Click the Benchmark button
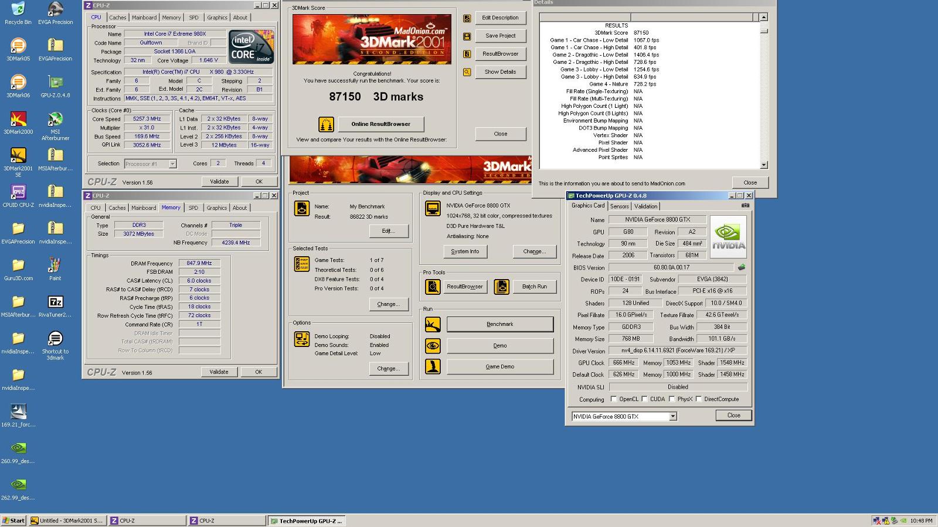The height and width of the screenshot is (527, 938). 500,324
